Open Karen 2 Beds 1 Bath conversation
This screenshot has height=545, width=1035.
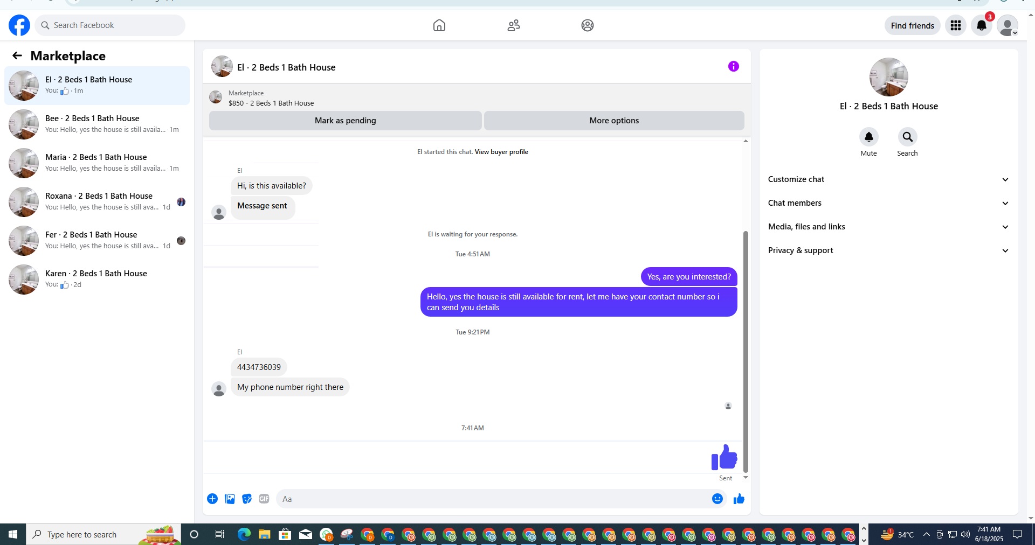tap(97, 280)
